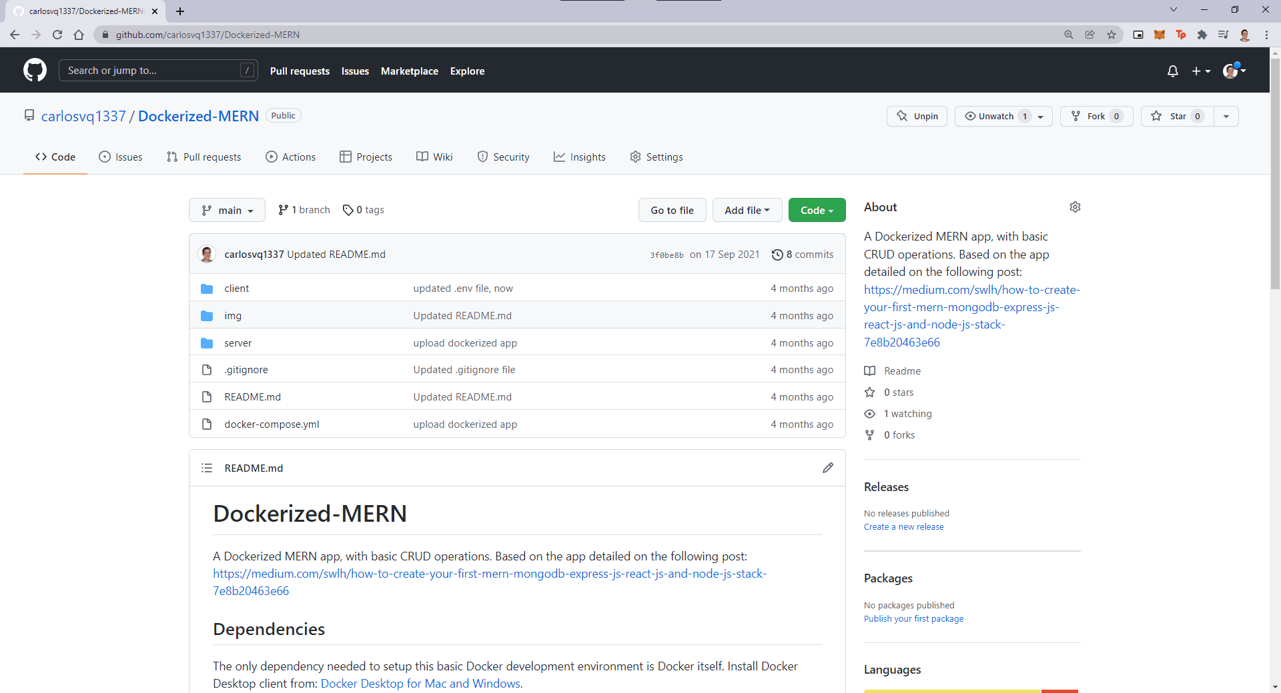Open a new browser tab
This screenshot has height=693, width=1281.
click(180, 11)
